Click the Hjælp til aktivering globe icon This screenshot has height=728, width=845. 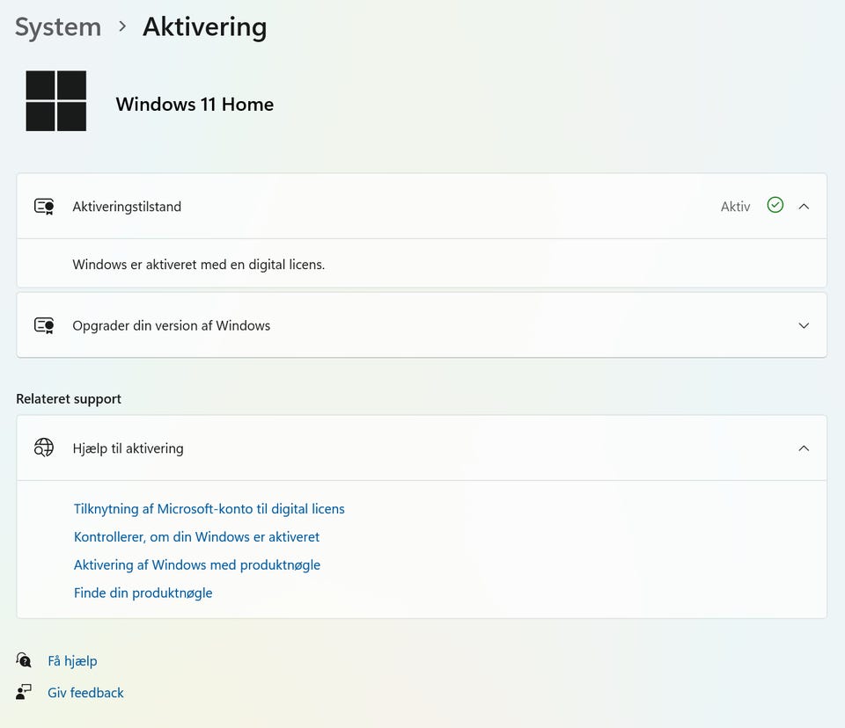pyautogui.click(x=44, y=448)
